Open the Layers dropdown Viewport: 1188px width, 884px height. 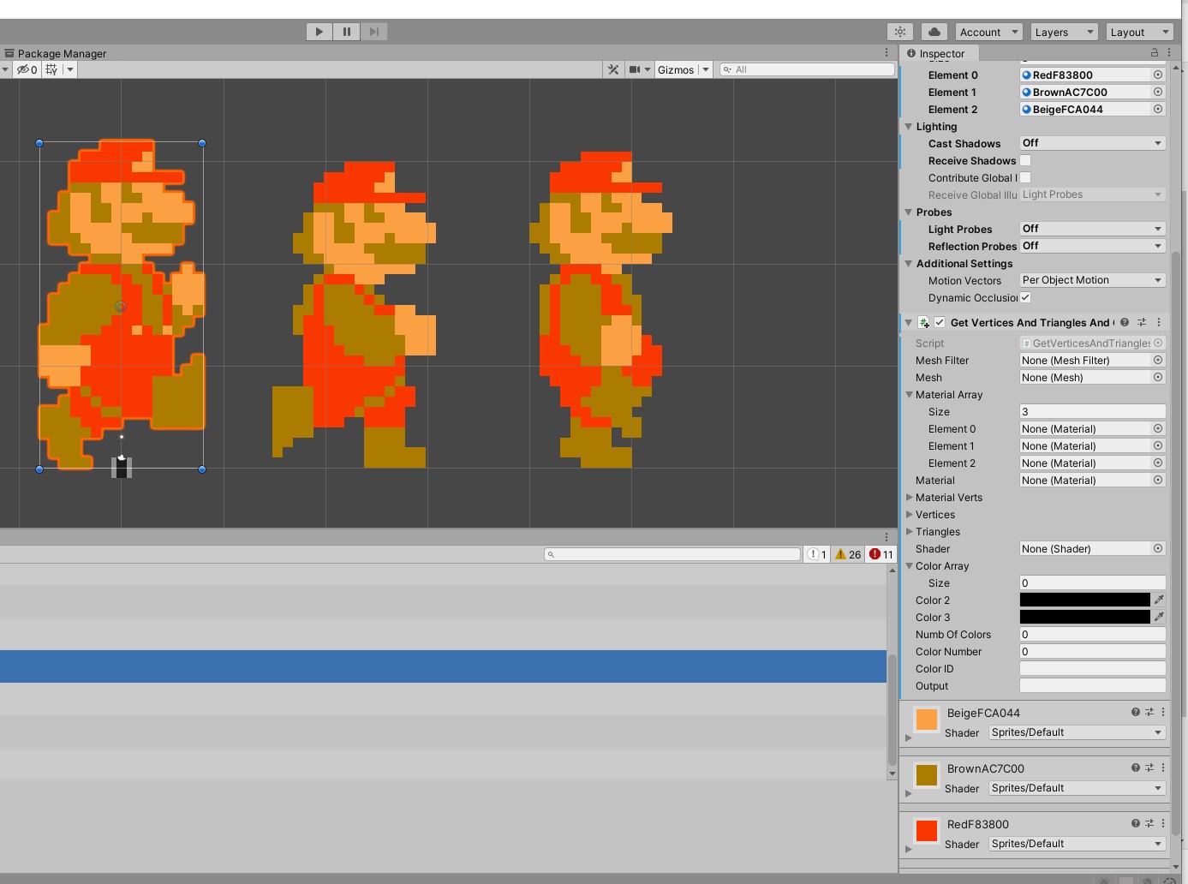[x=1064, y=32]
